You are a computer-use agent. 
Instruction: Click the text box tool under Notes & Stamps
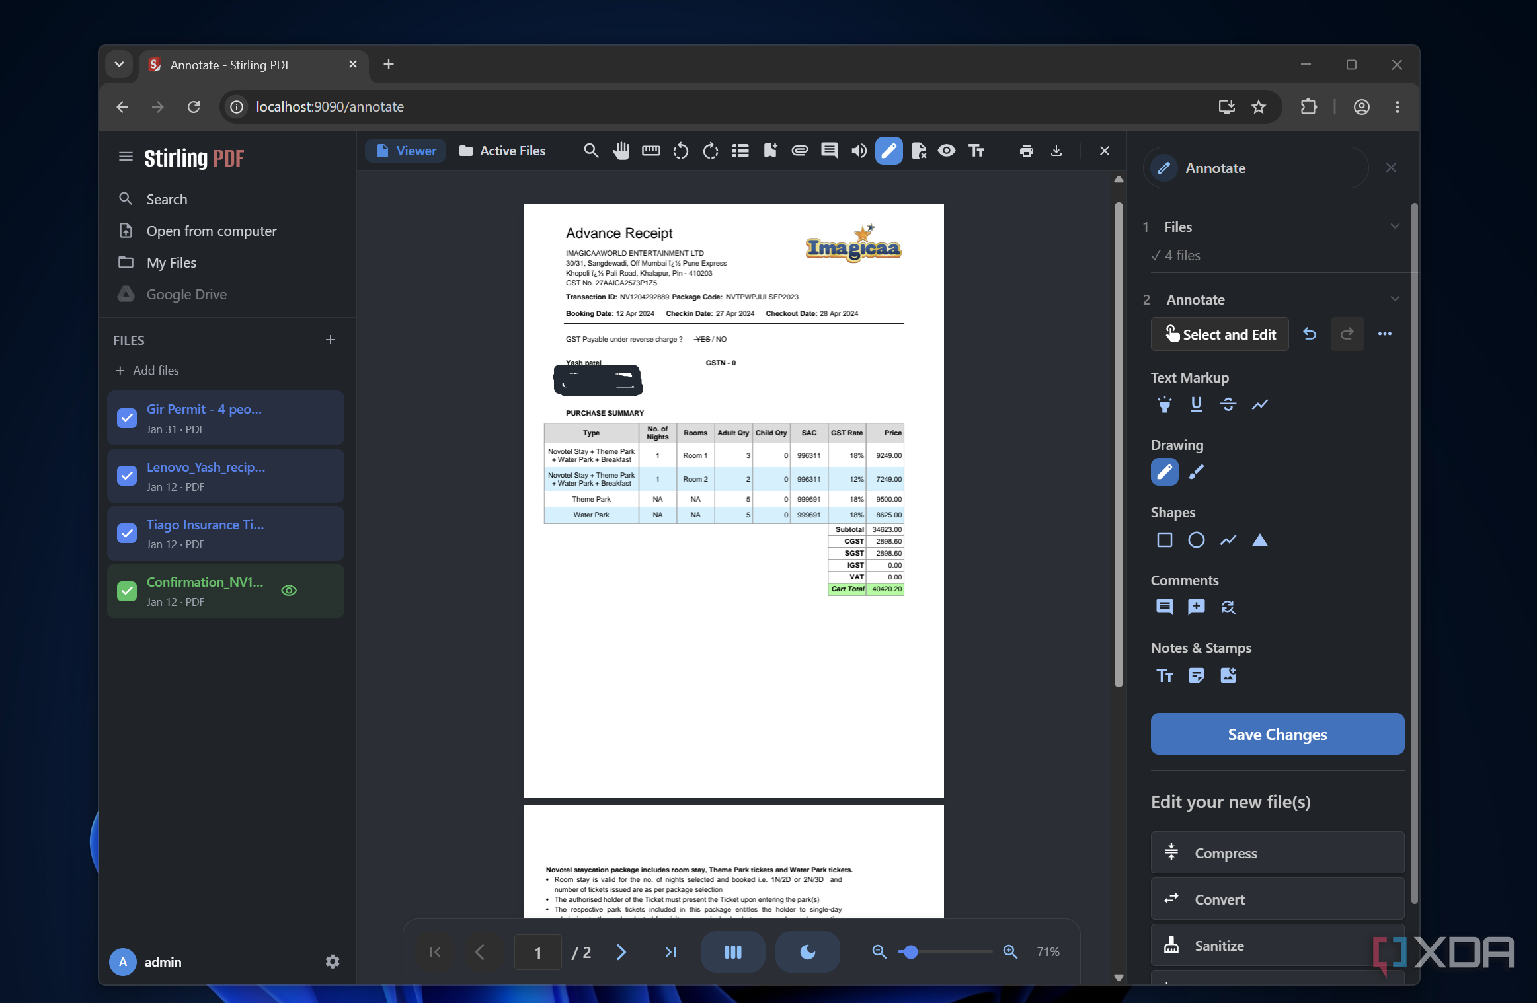1165,675
